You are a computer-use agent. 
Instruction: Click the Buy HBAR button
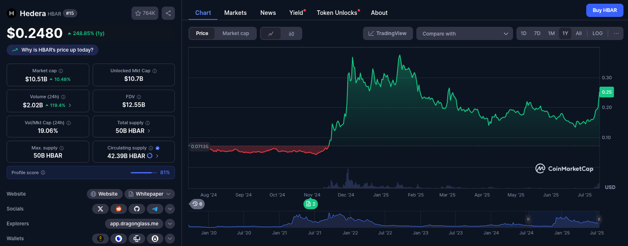point(604,10)
